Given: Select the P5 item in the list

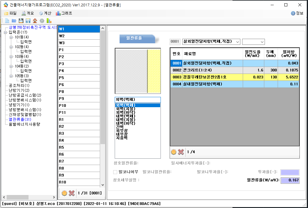Looking at the screenshot, I should 79,78.
